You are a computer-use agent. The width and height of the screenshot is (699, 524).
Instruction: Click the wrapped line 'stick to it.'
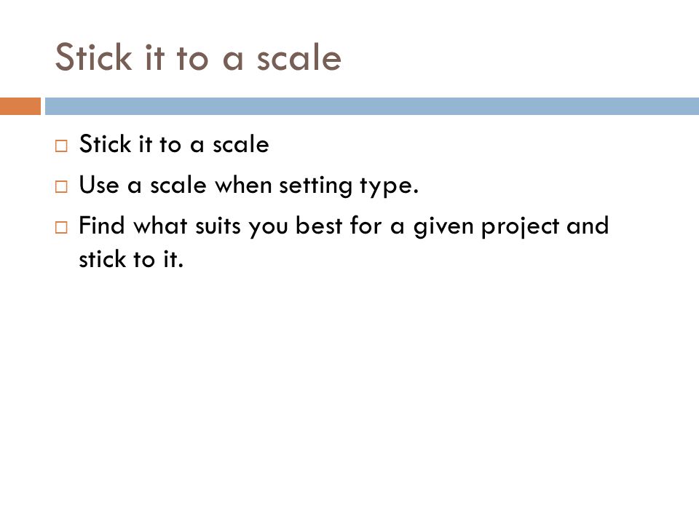click(x=131, y=259)
